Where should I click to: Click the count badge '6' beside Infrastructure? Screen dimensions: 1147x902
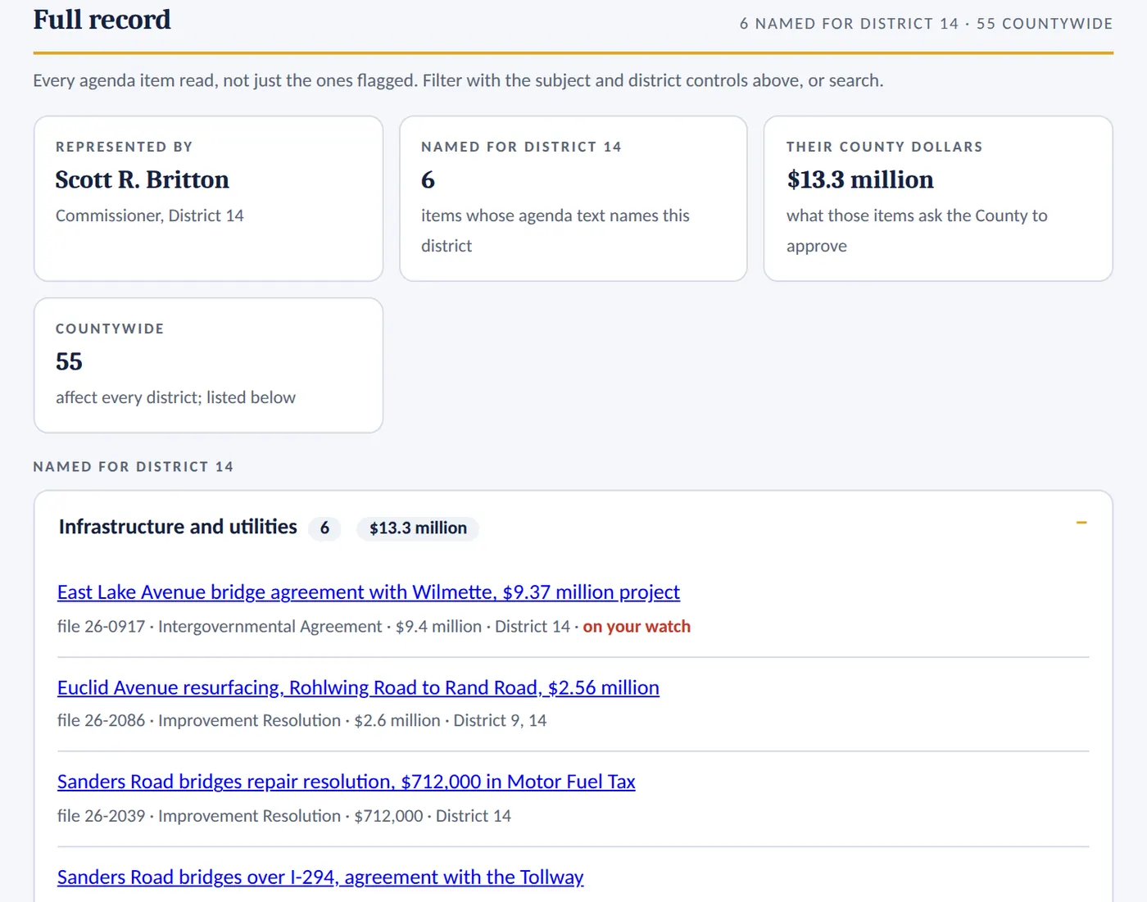click(324, 528)
